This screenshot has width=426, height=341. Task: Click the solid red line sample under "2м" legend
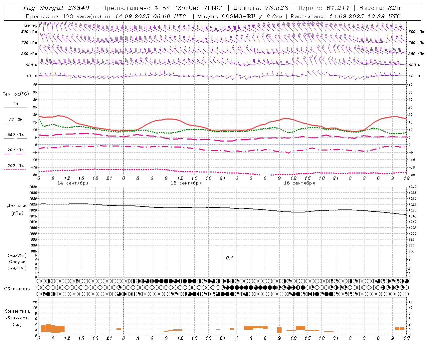pos(15,108)
